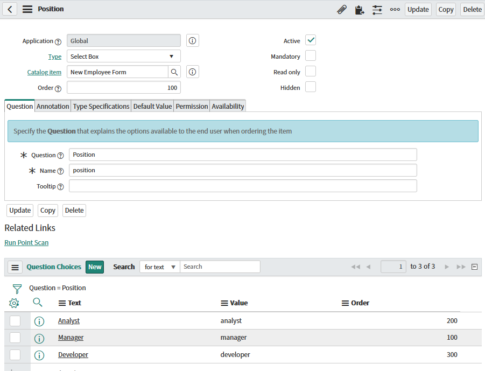Go to previous page of choices
This screenshot has height=371, width=485.
pos(368,267)
